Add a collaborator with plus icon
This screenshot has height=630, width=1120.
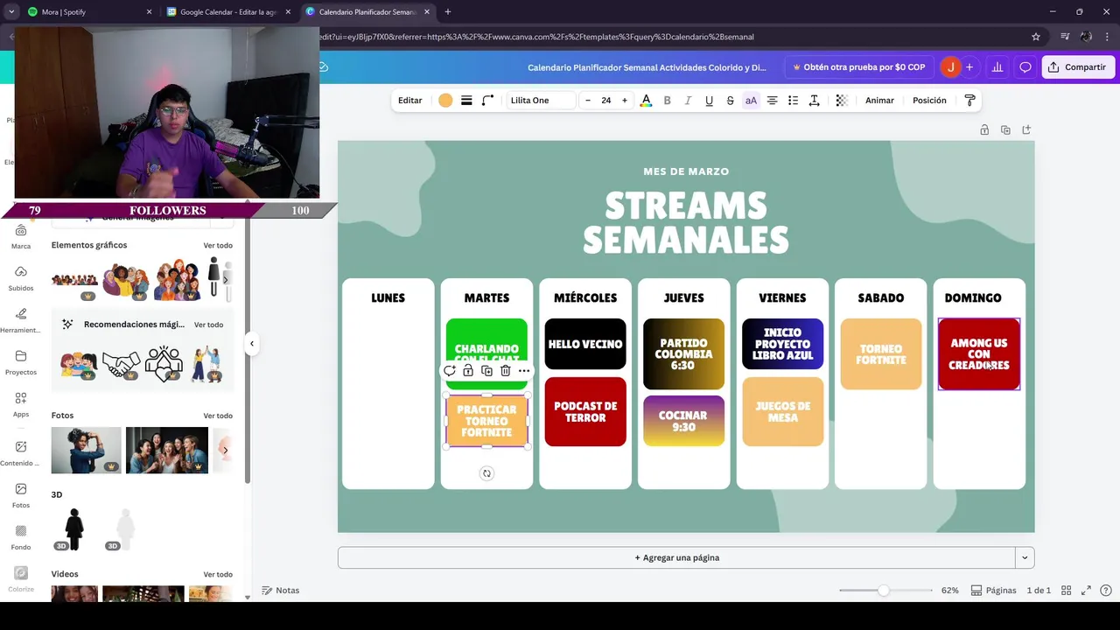pos(969,67)
